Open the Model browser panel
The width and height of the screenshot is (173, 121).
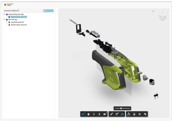coord(129,114)
